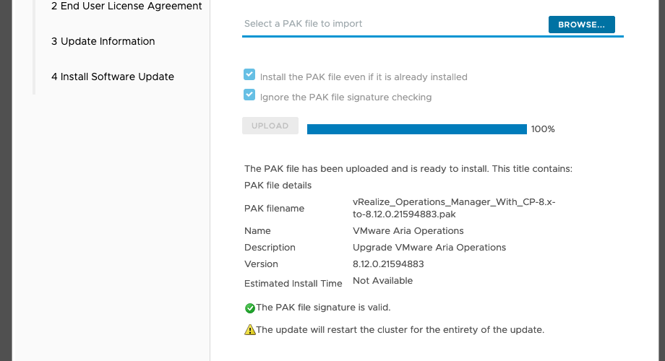
Task: Open the End User License Agreement step
Action: tap(126, 6)
